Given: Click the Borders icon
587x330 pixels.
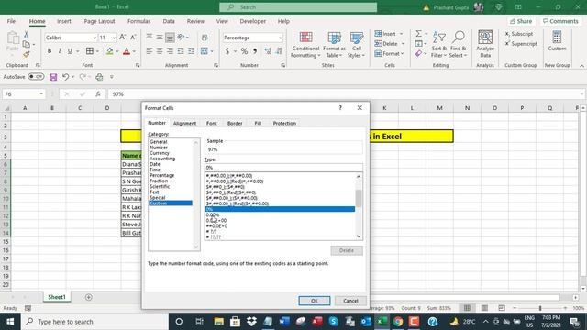Looking at the screenshot, I should pos(90,51).
